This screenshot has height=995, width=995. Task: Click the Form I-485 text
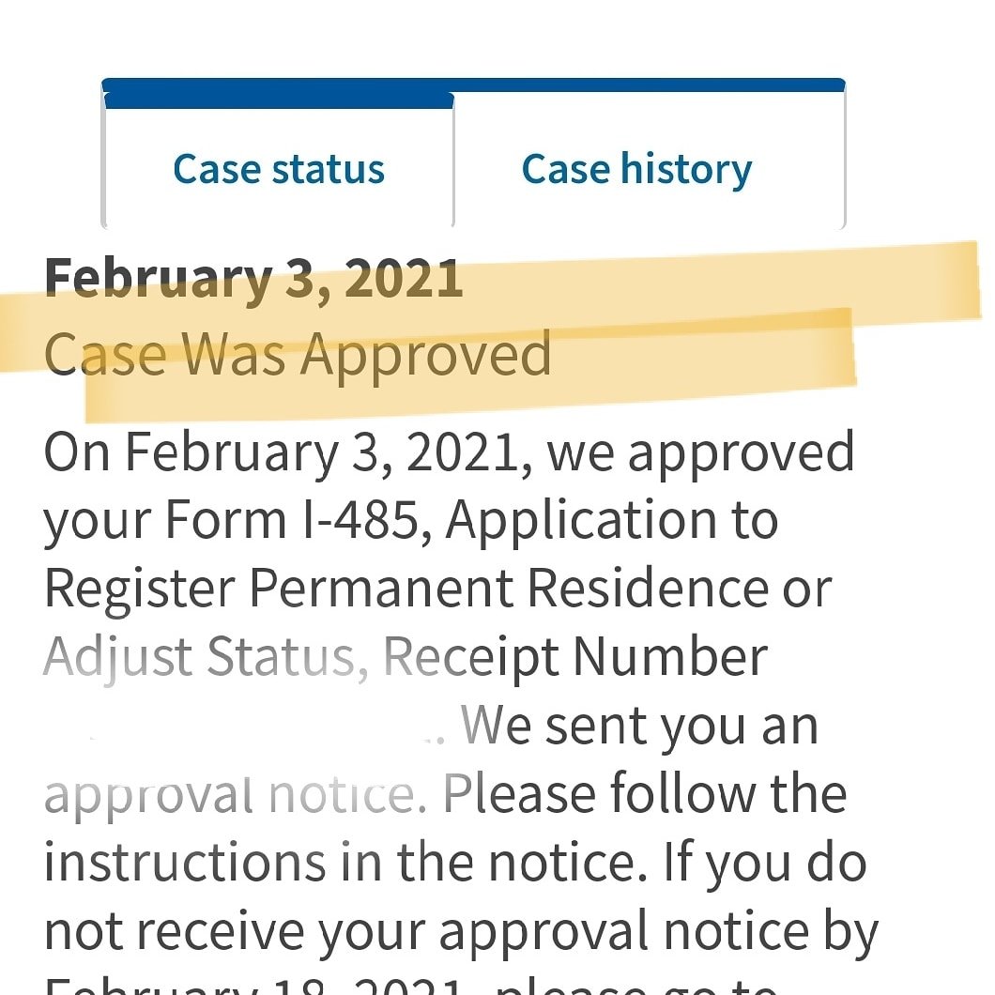[x=291, y=520]
